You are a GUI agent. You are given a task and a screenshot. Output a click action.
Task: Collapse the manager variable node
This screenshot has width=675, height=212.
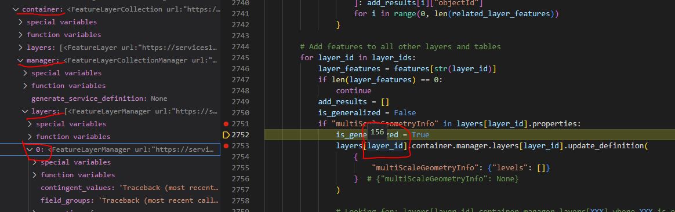pos(21,60)
